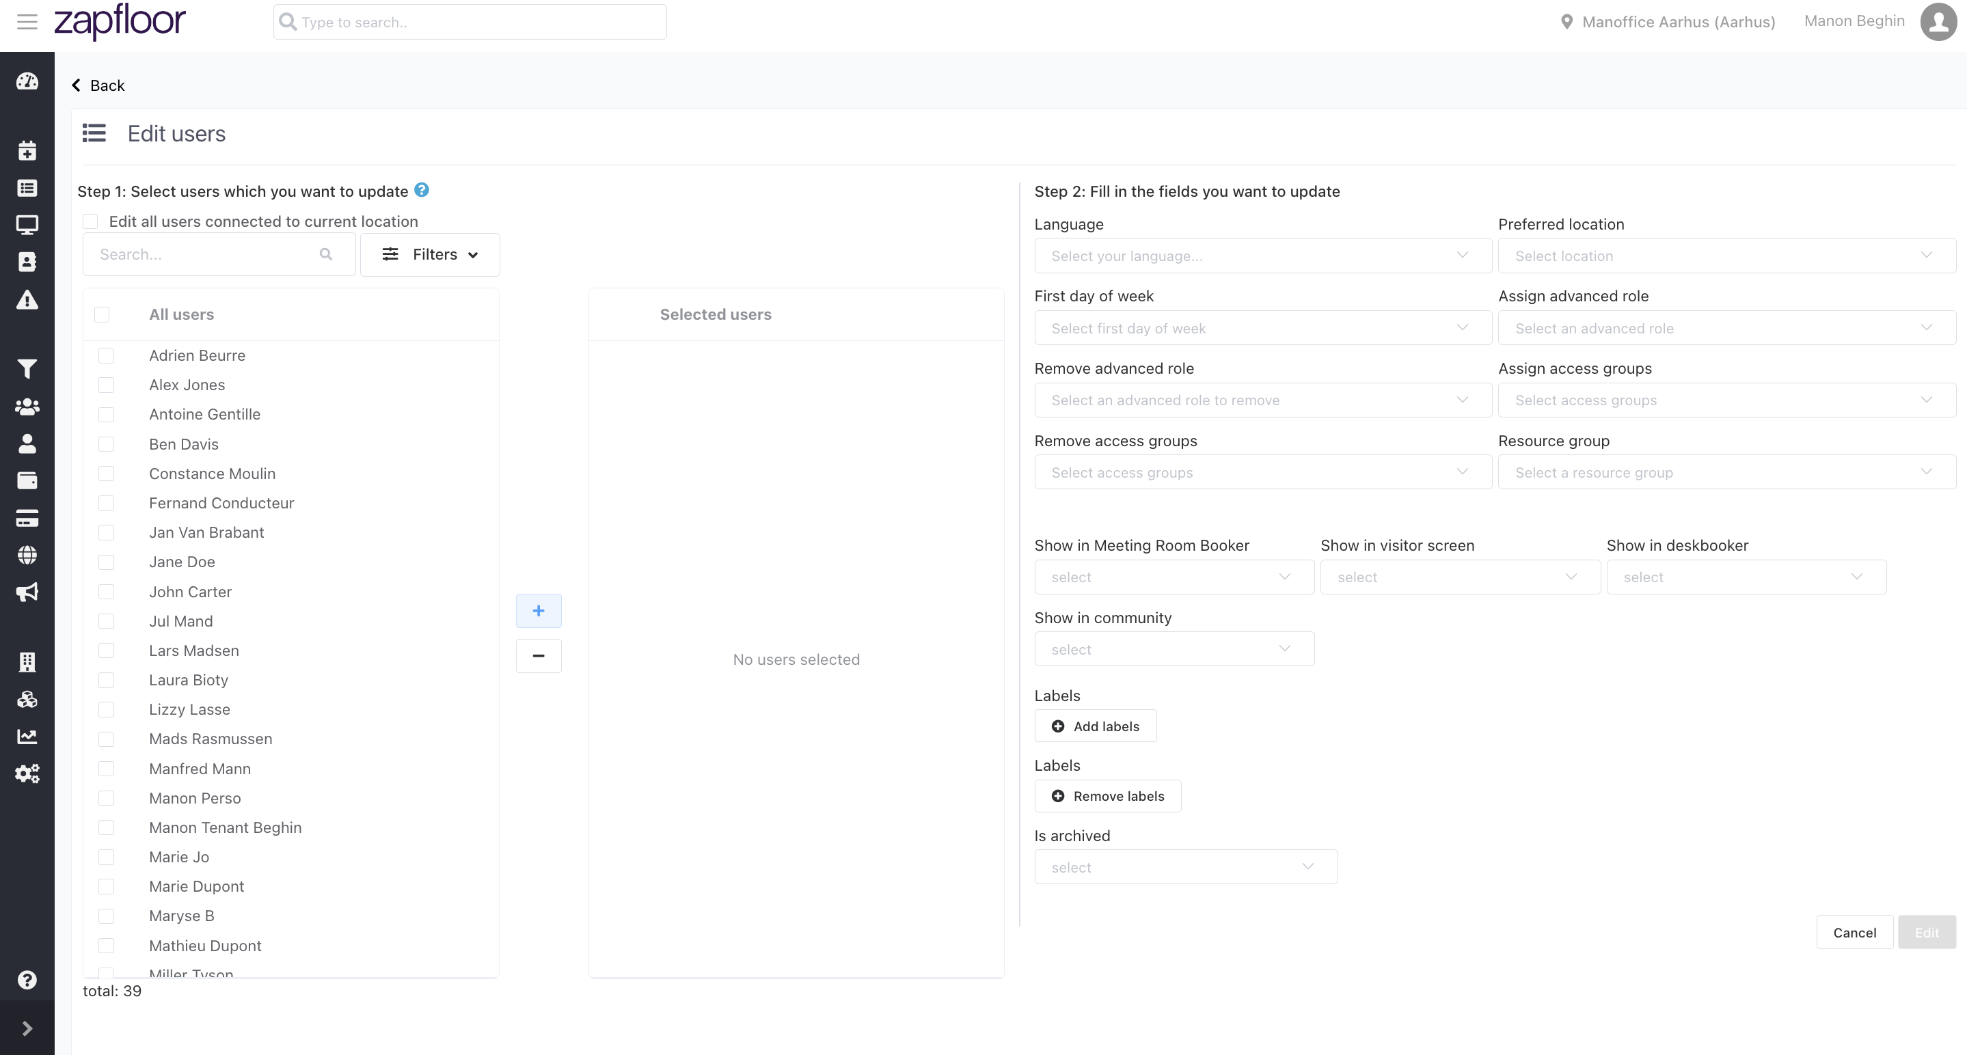Open the settings gears icon in sidebar
Image resolution: width=1967 pixels, height=1055 pixels.
(27, 773)
